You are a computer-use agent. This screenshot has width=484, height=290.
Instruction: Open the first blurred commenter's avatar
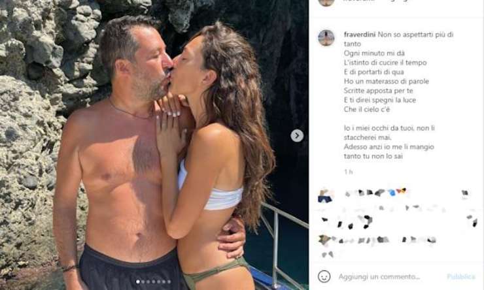point(325,196)
